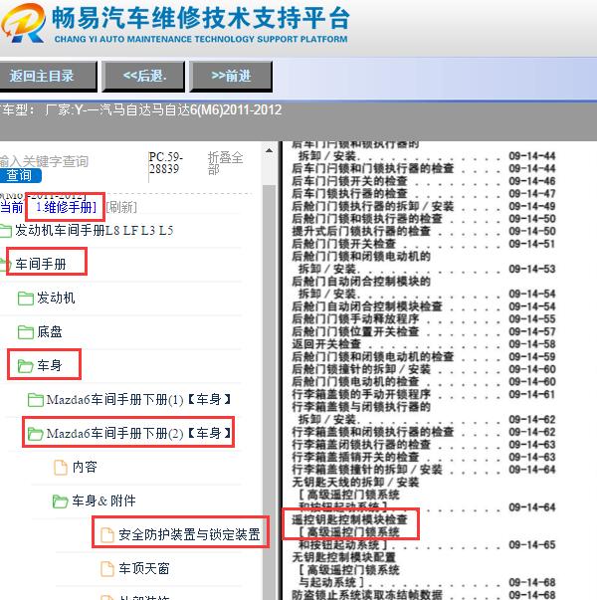597x600 pixels.
Task: Click 后车门闩锁和门锁执行器的检查 entry
Action: tap(373, 168)
